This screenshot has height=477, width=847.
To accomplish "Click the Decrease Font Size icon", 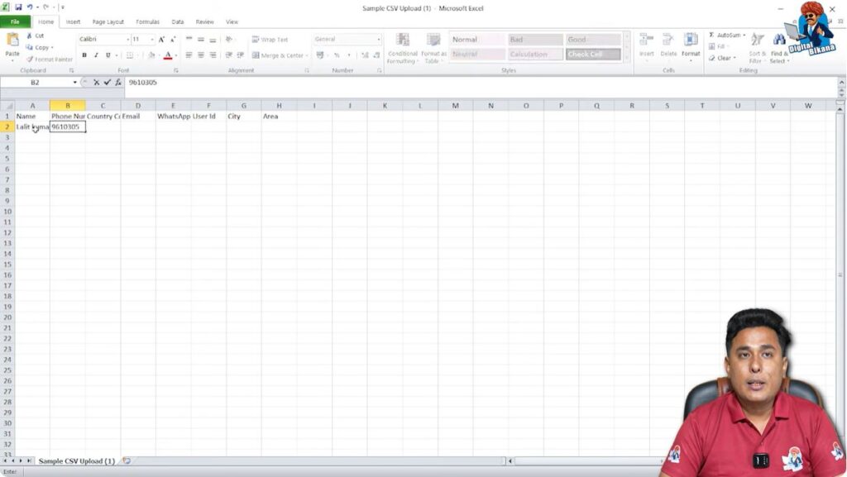I will [173, 39].
